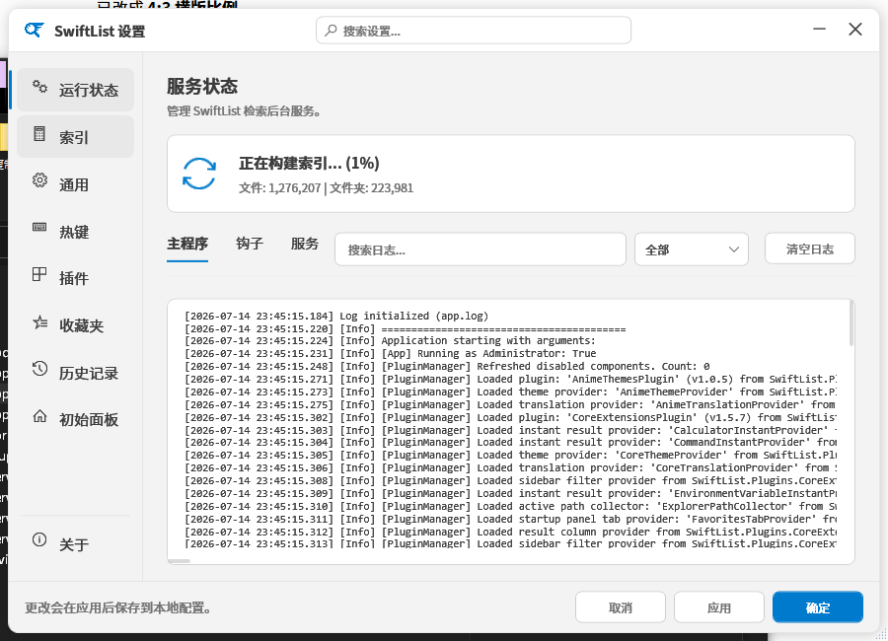The height and width of the screenshot is (641, 888).
Task: Open the 运行状态 sidebar page
Action: point(75,90)
